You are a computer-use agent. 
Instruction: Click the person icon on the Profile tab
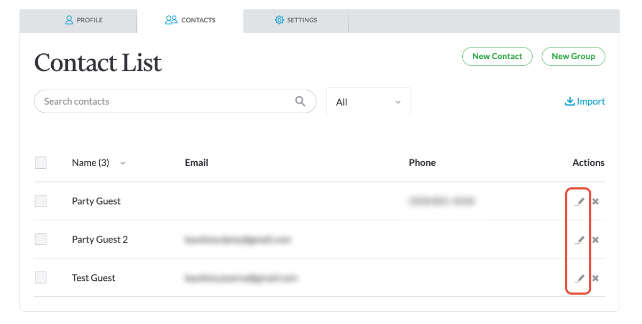(68, 20)
